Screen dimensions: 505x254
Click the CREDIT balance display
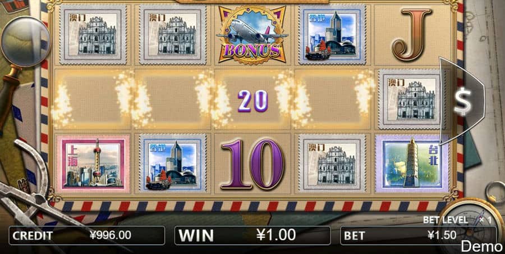point(86,235)
